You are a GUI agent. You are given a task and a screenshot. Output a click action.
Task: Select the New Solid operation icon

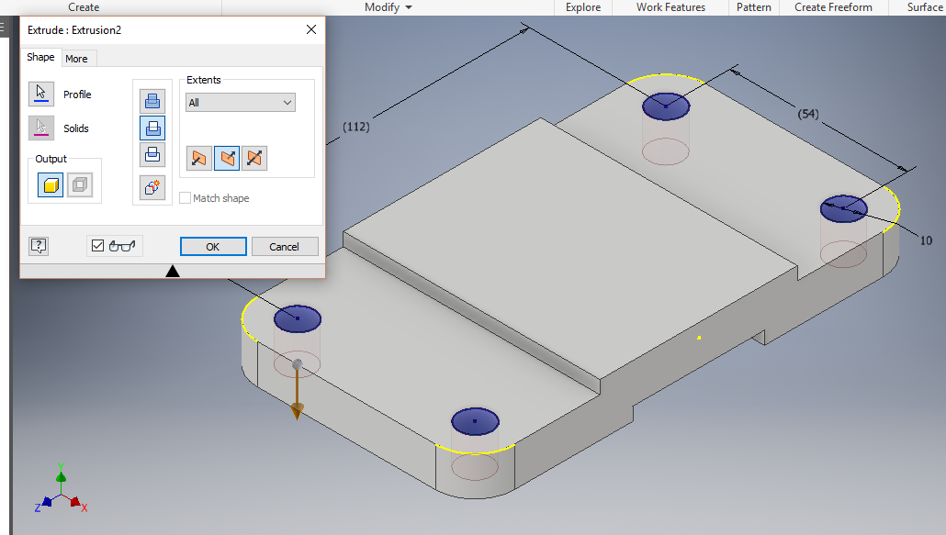coord(152,188)
